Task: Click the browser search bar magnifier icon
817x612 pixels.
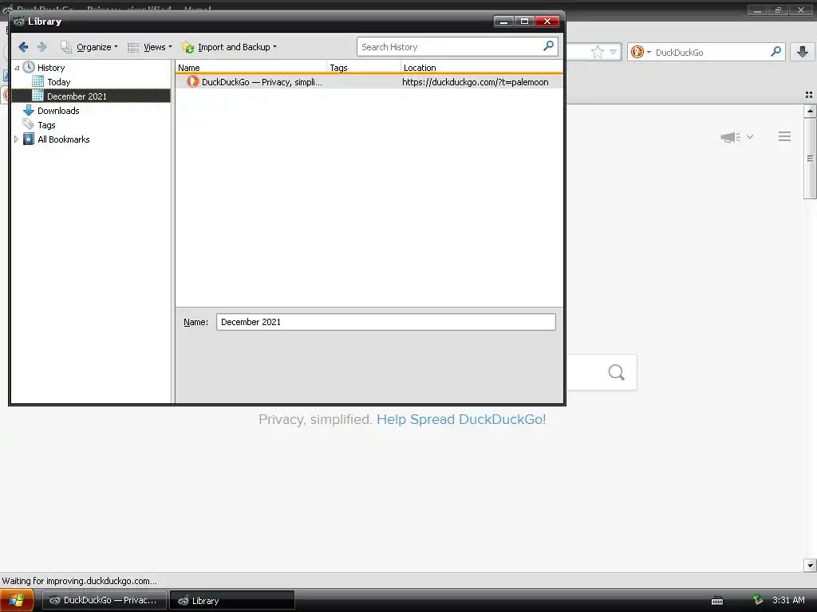Action: pyautogui.click(x=776, y=52)
